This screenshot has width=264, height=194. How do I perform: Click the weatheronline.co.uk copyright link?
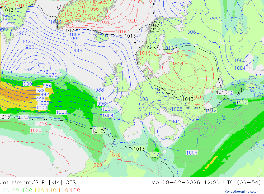click(x=242, y=192)
